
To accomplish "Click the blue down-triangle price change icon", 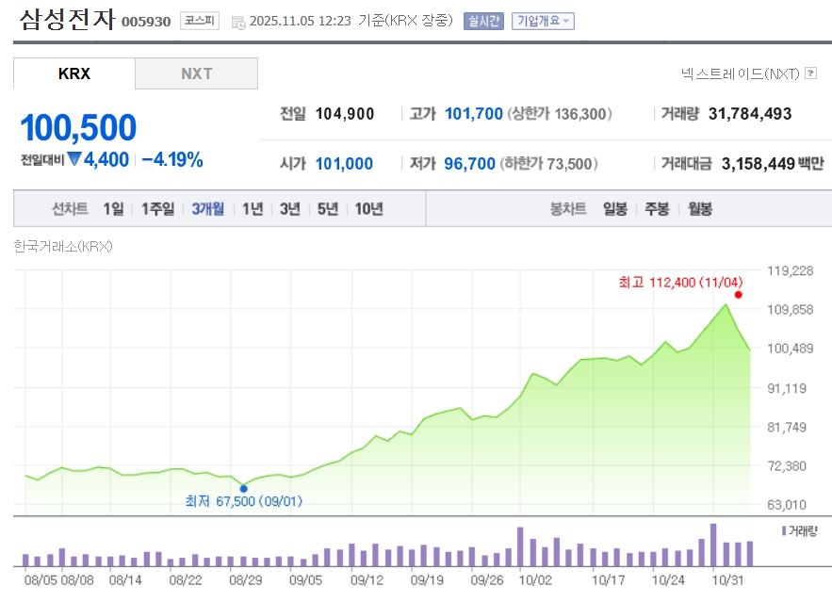I will (73, 159).
